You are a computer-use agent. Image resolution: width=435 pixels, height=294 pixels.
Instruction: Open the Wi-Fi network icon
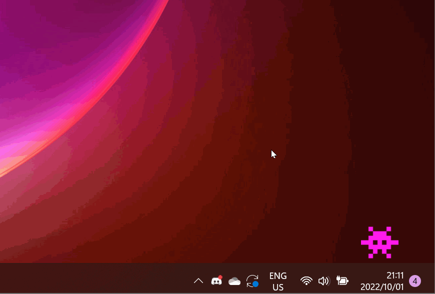306,281
